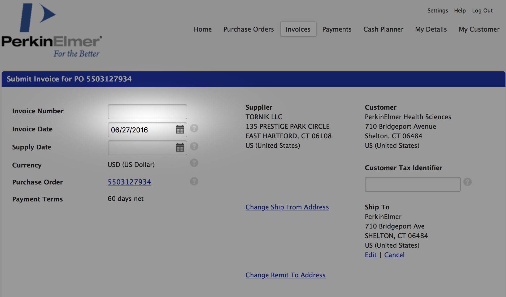Click the help icon beside Purchase Order

coord(194,182)
